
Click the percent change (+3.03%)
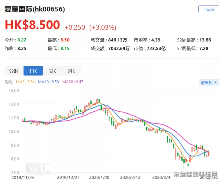(103, 27)
